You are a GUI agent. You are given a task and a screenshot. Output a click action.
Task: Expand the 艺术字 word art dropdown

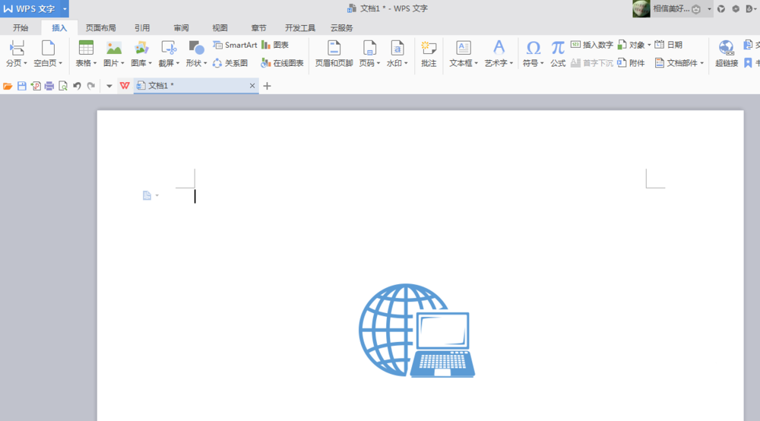click(x=511, y=64)
